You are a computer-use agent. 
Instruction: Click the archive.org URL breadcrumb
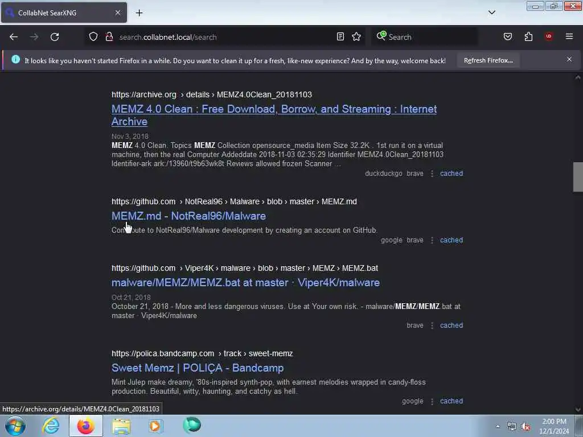coord(212,94)
